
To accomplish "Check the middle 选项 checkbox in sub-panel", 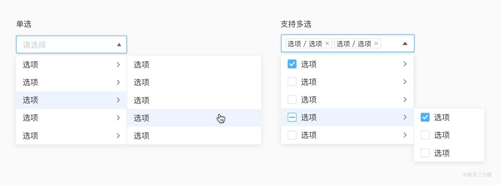I will [425, 135].
